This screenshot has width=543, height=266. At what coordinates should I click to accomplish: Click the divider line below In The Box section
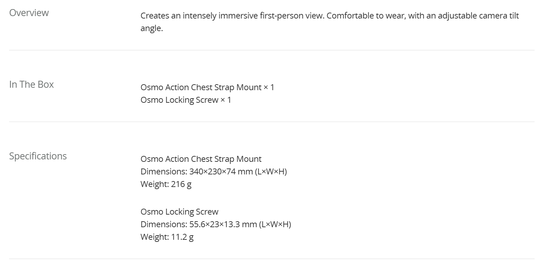point(271,122)
